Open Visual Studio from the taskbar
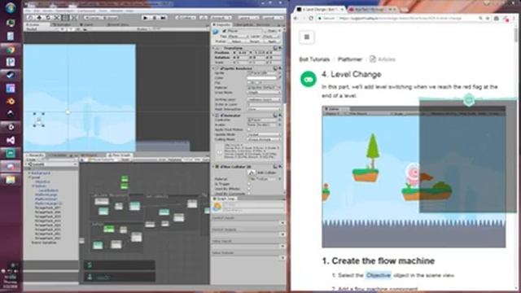521x293 pixels. click(x=11, y=140)
